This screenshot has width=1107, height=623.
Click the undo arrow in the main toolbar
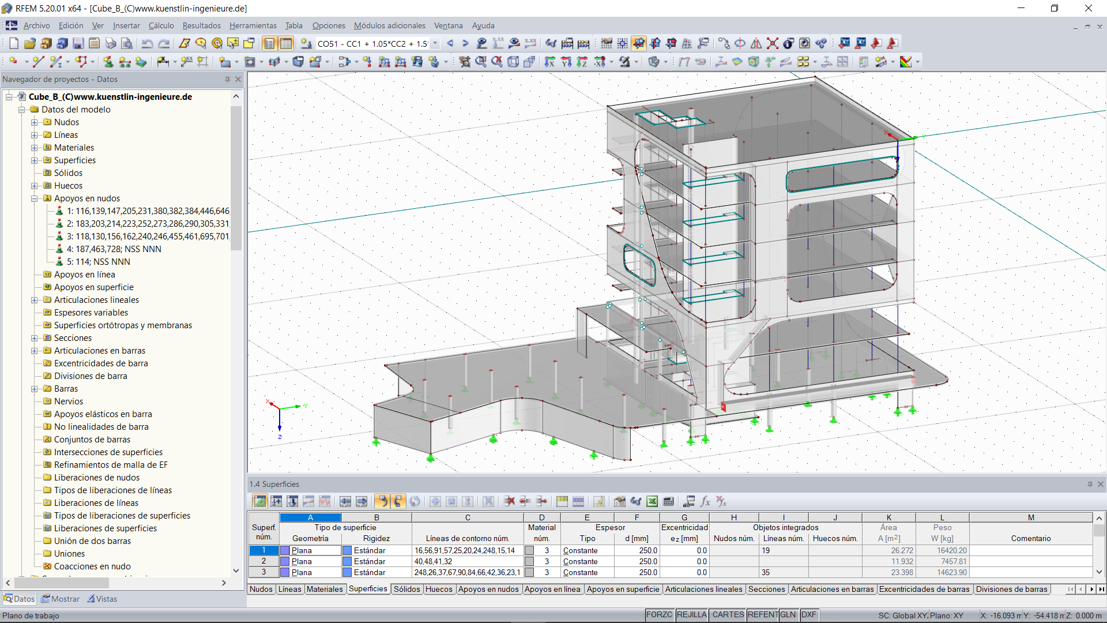[x=148, y=43]
